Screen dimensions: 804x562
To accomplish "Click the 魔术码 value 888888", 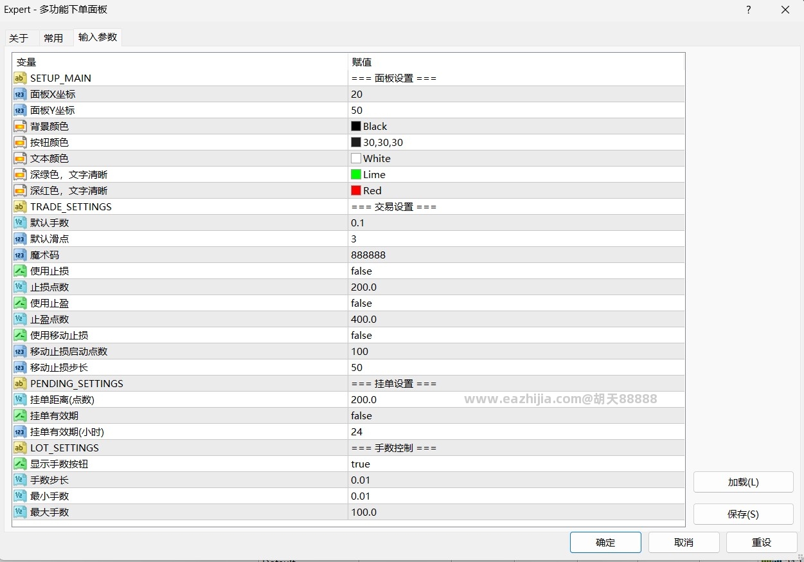I will point(368,255).
